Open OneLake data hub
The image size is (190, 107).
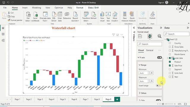[45, 17]
